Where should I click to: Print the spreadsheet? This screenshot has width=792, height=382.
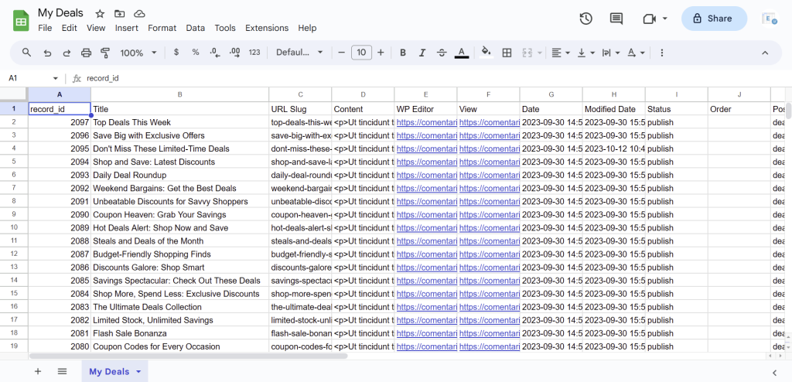(87, 53)
